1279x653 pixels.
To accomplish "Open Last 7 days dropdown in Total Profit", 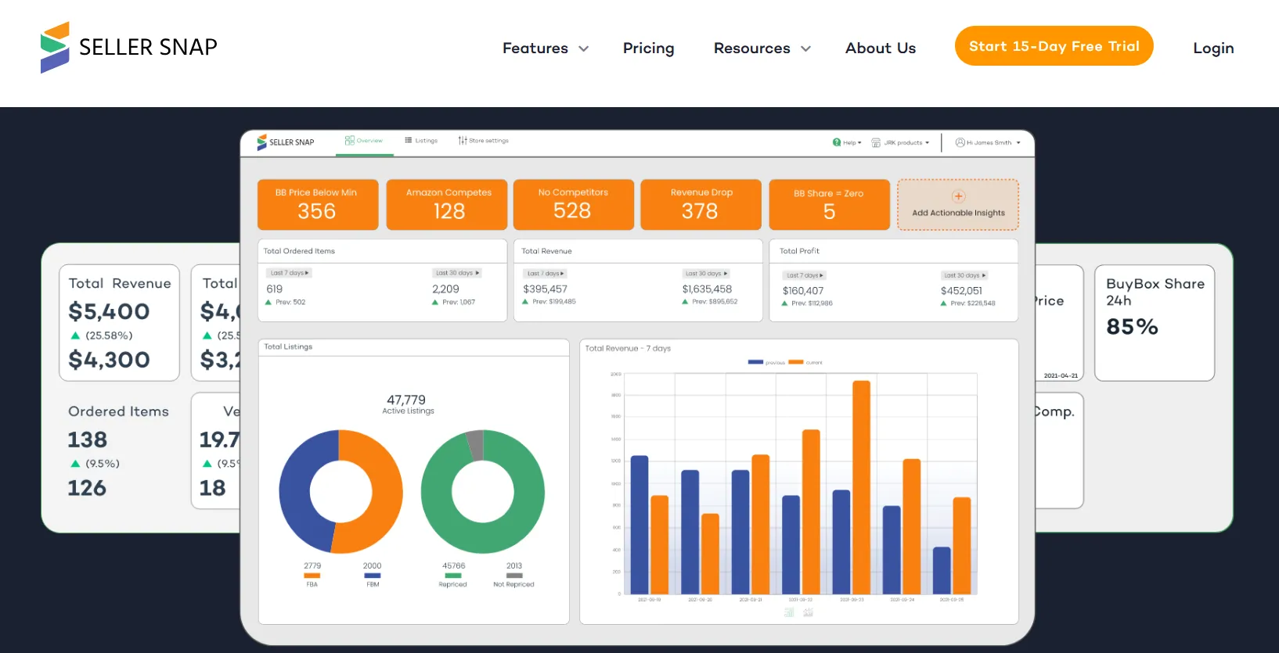I will [805, 275].
